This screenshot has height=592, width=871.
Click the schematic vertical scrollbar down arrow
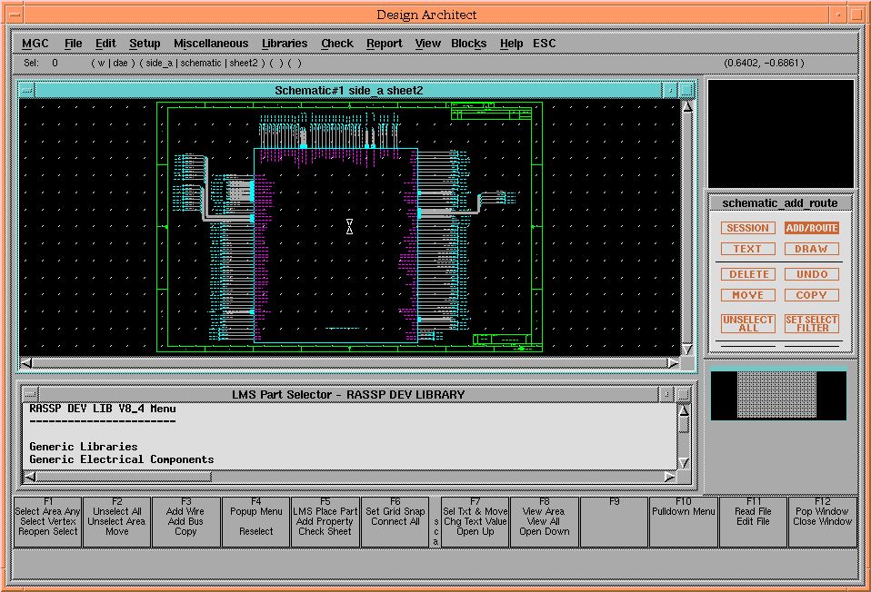click(x=687, y=350)
